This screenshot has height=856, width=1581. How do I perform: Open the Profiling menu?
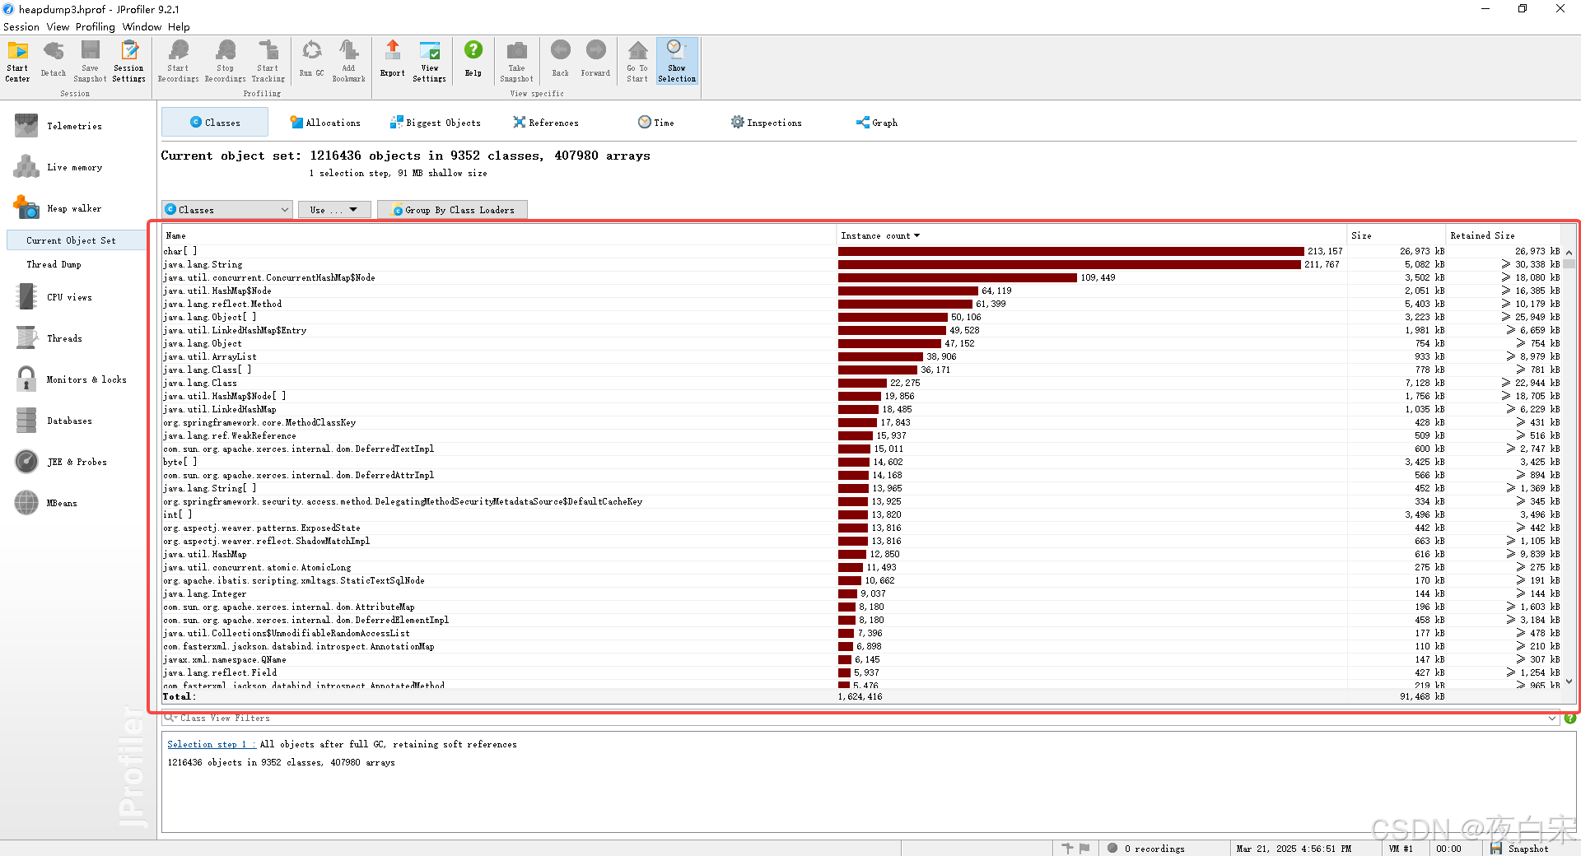coord(96,26)
